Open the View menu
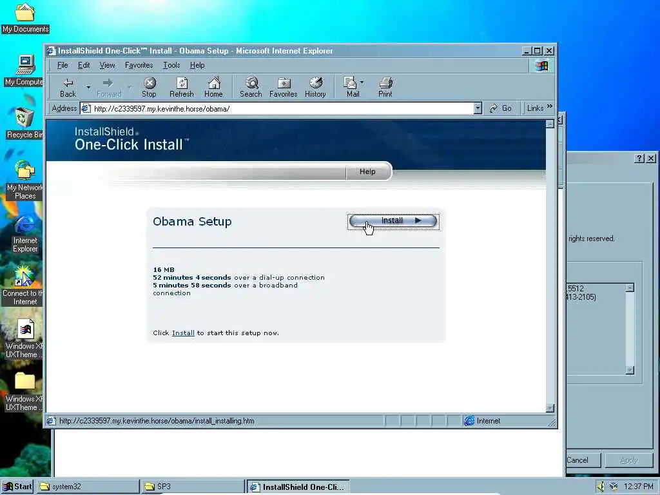The image size is (660, 495). pos(108,65)
